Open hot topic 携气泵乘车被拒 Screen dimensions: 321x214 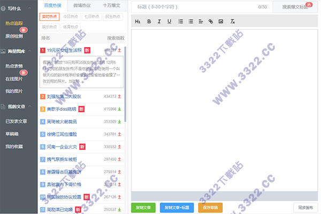click(62, 159)
